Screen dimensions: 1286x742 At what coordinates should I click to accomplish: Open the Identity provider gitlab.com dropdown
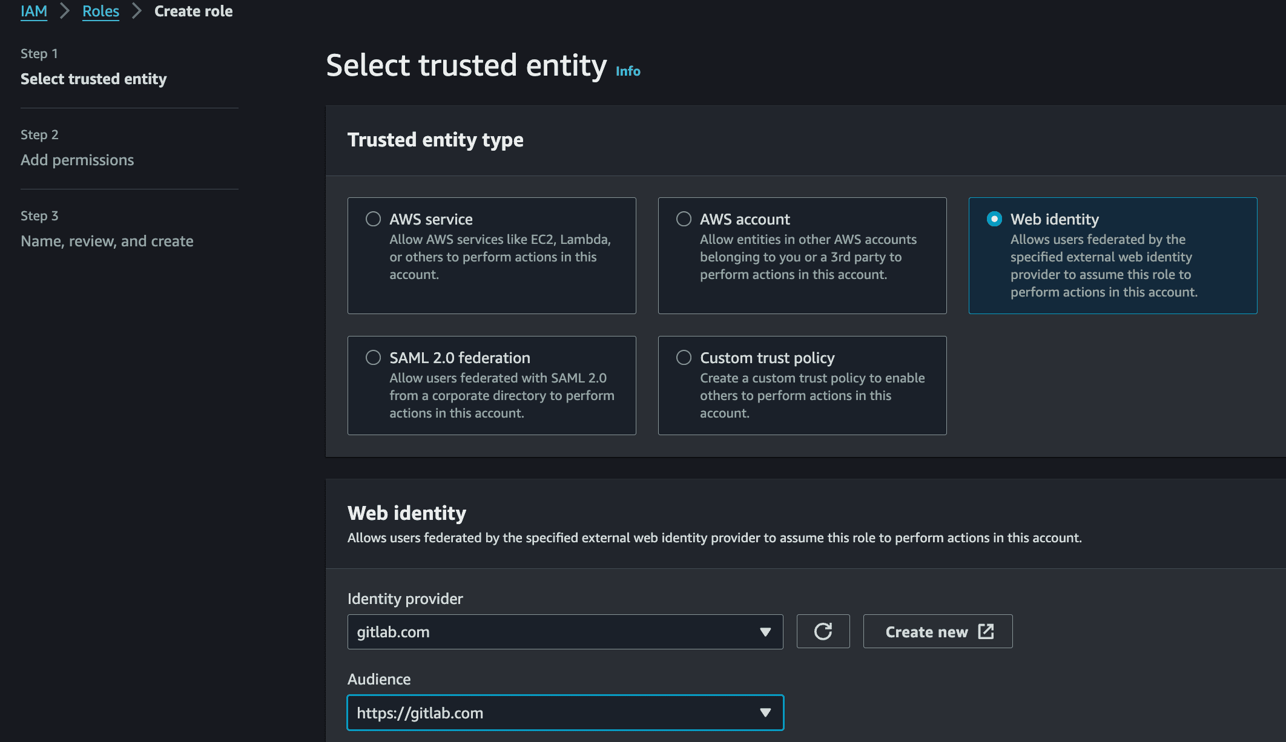565,631
